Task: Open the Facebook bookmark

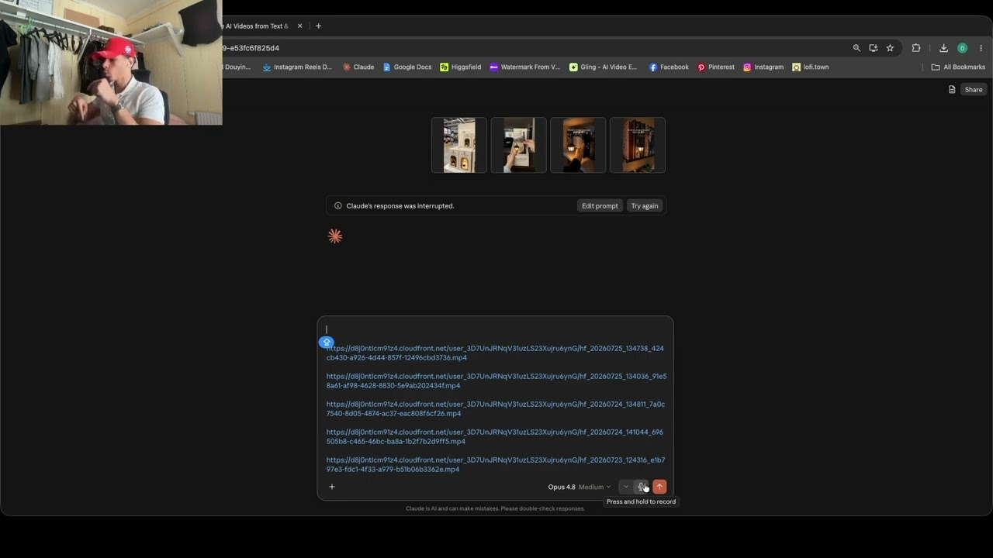Action: [669, 67]
